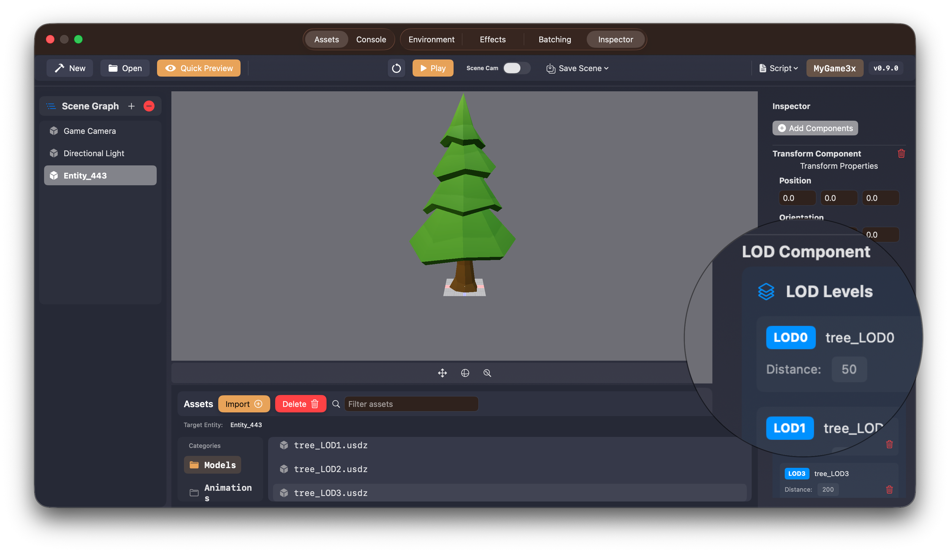Delete the Transform Component via trash icon
Viewport: 950px width, 553px height.
click(x=901, y=154)
